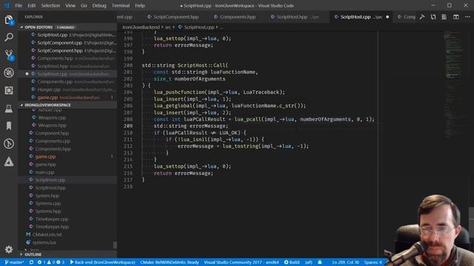Open the Debug menu
Viewport: 474px width, 266px height.
tap(99, 5)
